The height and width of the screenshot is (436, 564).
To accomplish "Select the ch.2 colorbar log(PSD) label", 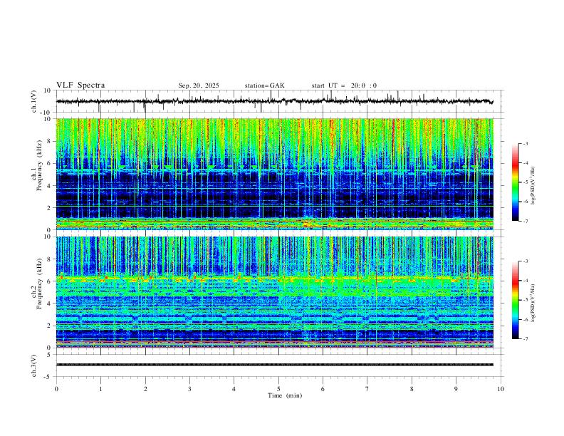I will 533,303.
